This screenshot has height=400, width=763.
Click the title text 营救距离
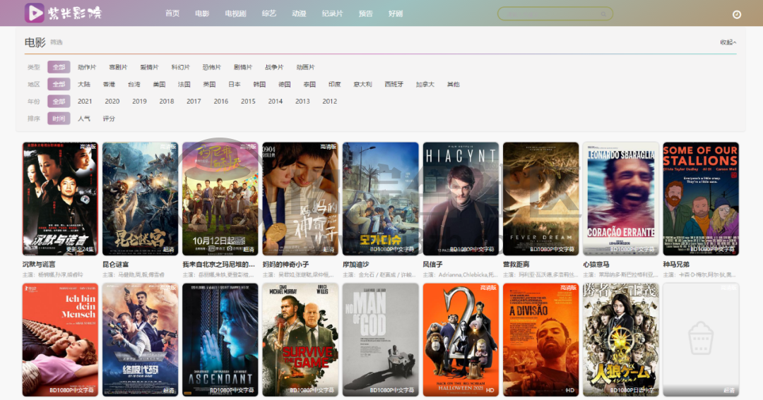point(516,265)
